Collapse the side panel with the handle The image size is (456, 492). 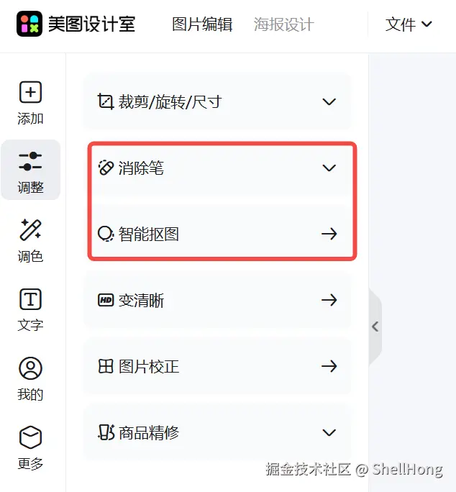pyautogui.click(x=375, y=327)
